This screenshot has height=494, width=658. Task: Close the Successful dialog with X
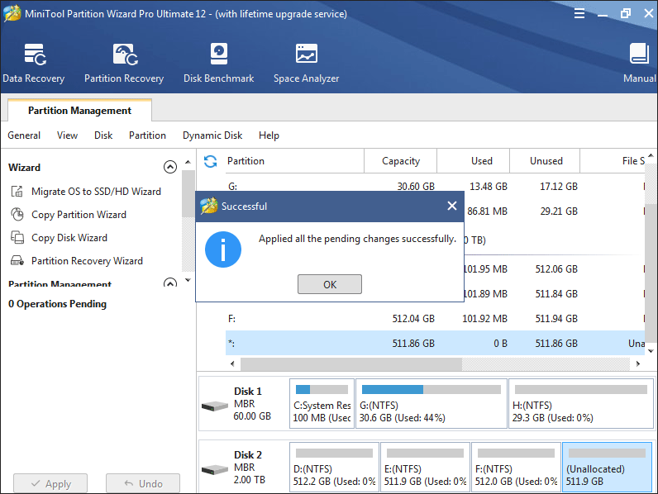[x=452, y=206]
